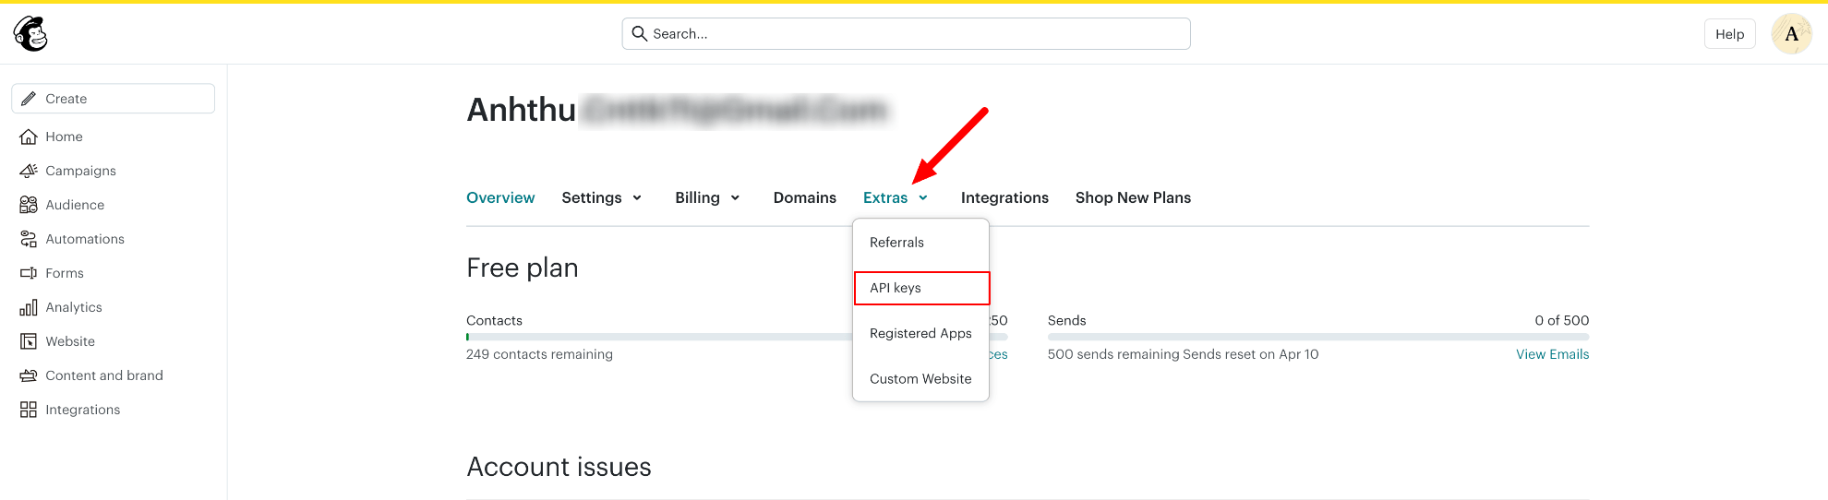Viewport: 1828px width, 500px height.
Task: Open the View Emails link
Action: coord(1552,354)
